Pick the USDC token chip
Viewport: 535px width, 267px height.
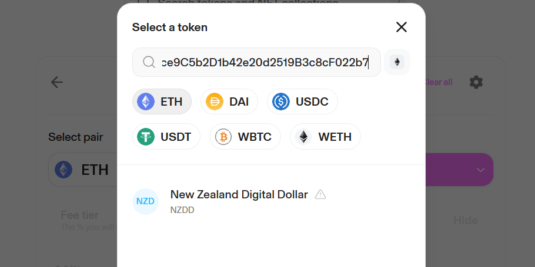[x=302, y=102]
